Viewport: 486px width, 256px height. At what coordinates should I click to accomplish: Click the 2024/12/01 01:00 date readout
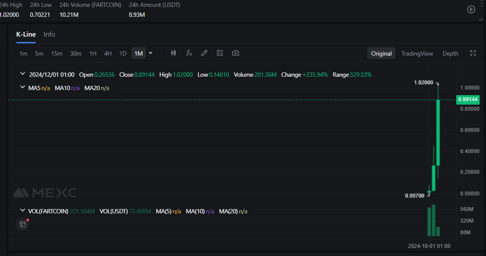coord(52,75)
